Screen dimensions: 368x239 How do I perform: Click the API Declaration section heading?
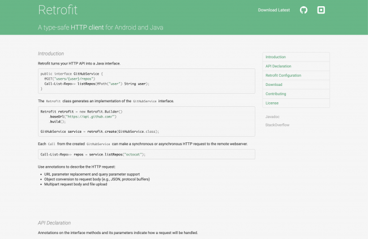(54, 223)
